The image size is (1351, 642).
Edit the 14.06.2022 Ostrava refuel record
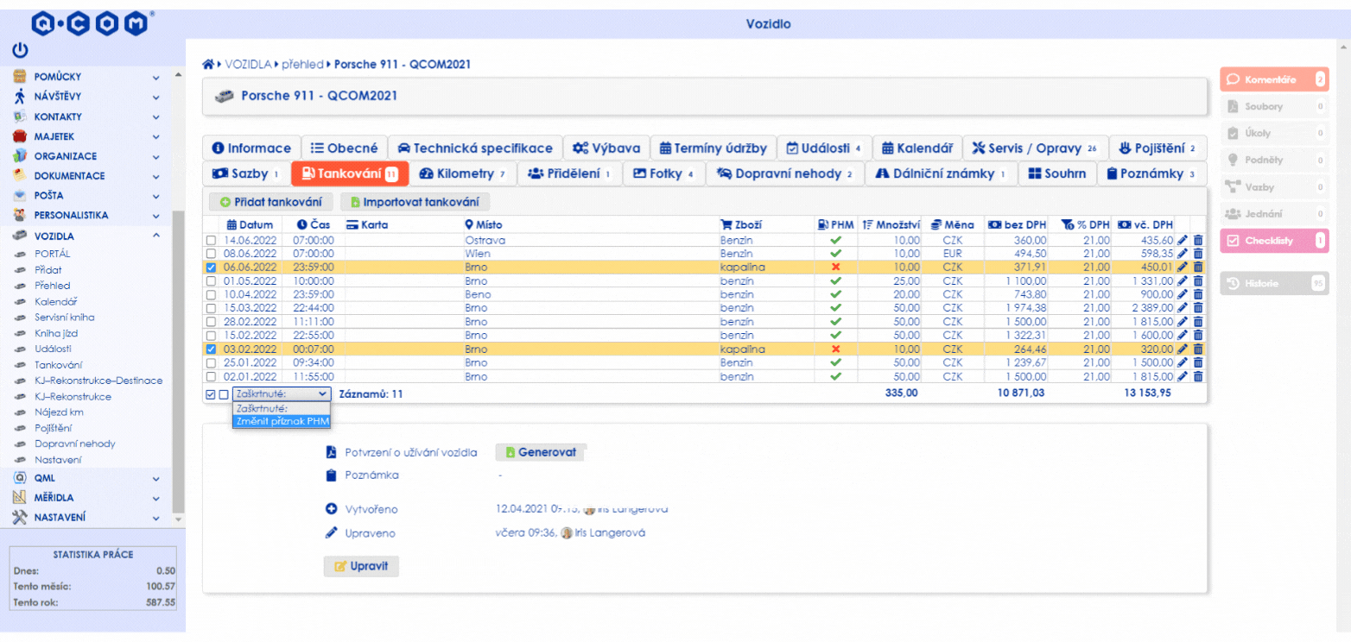[1183, 240]
